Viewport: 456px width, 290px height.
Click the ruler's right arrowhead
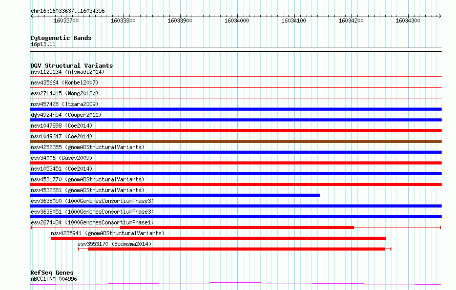(x=440, y=16)
